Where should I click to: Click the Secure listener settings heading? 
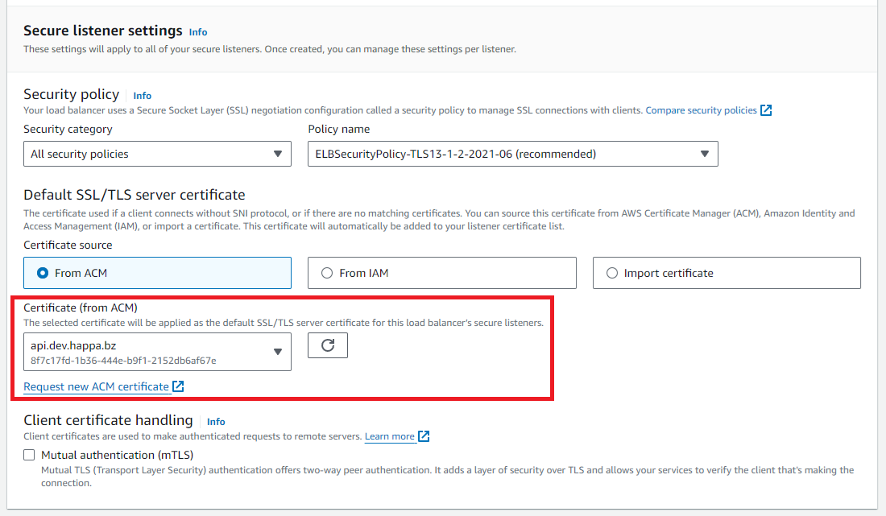click(103, 31)
